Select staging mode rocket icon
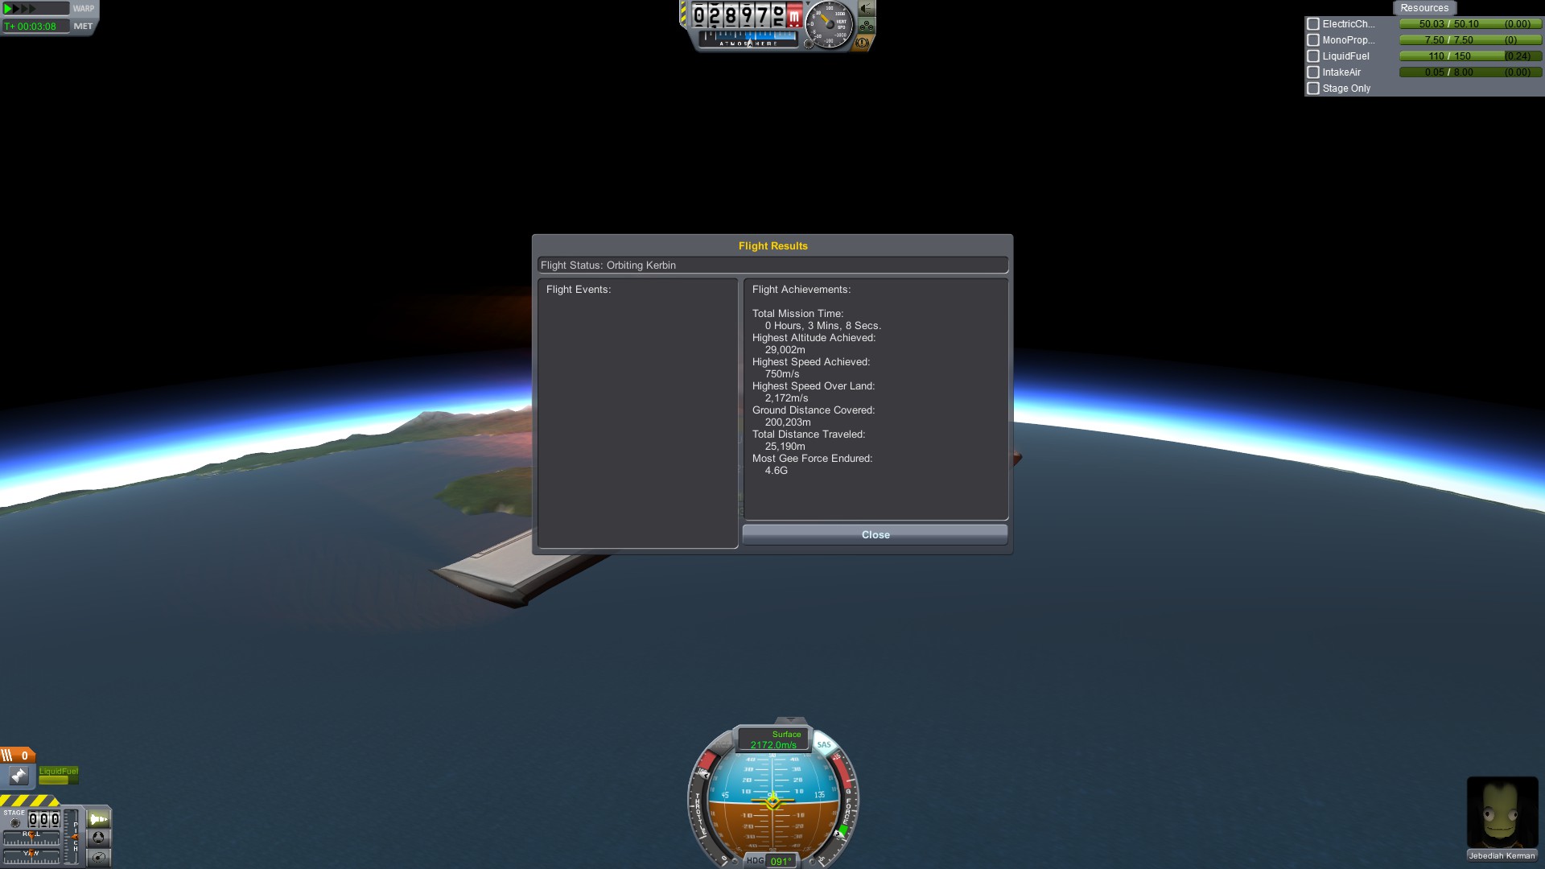Viewport: 1545px width, 869px height. tap(98, 819)
